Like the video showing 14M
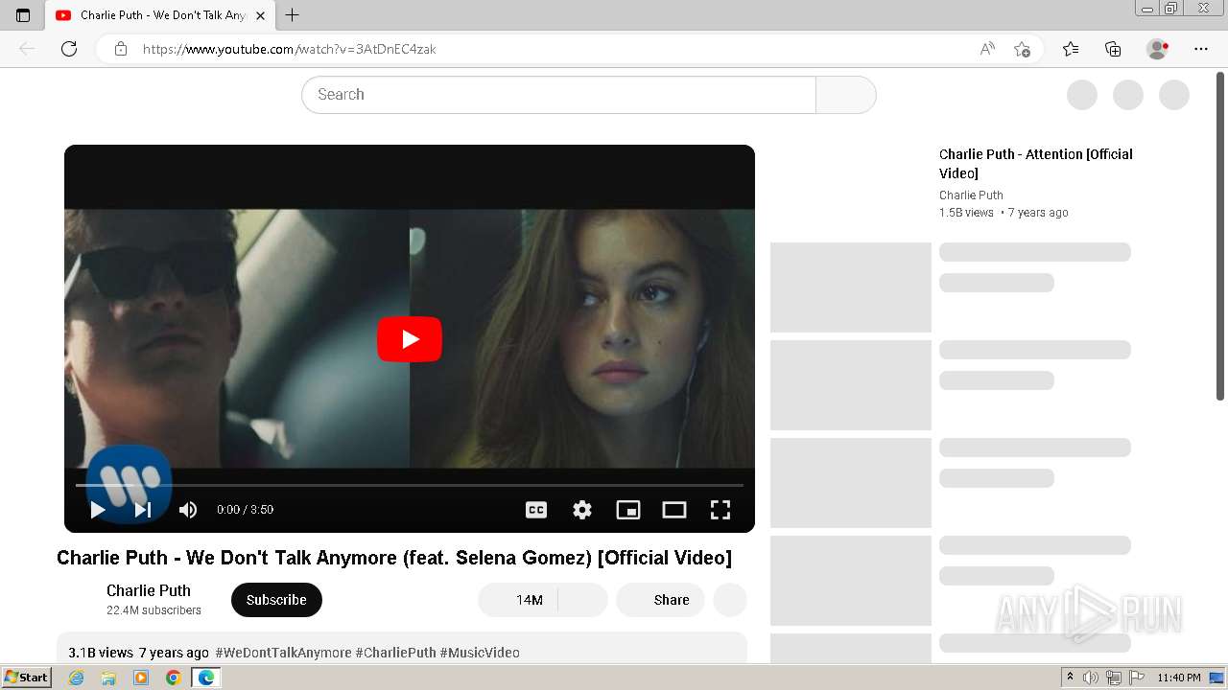 tap(517, 600)
